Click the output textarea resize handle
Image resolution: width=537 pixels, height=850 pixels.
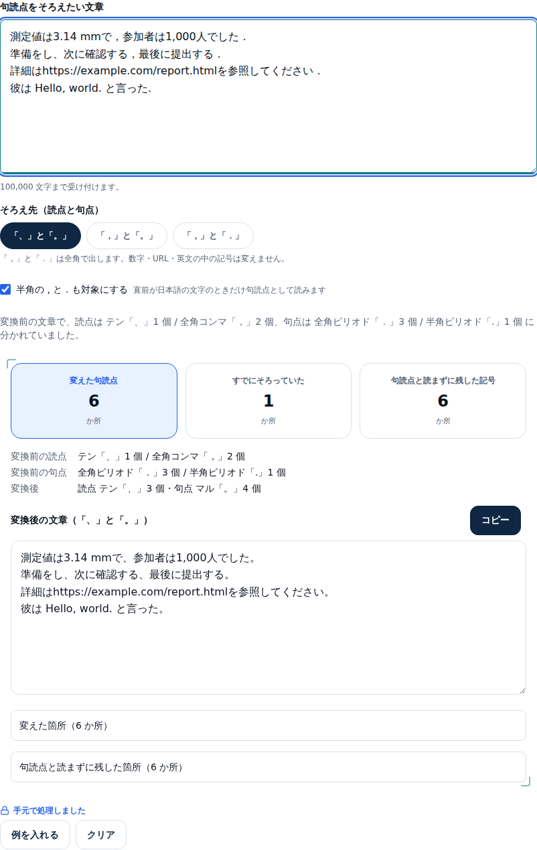(x=522, y=690)
